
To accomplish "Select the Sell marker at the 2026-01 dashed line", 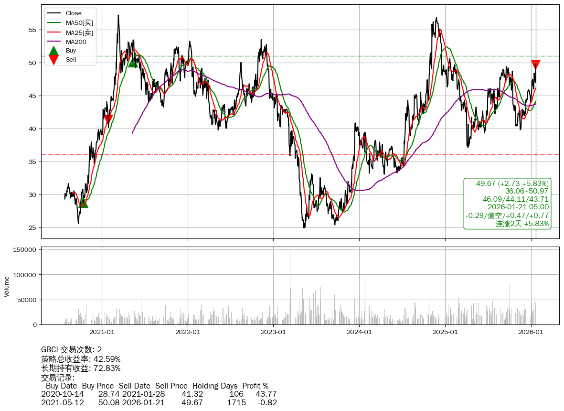I will click(x=536, y=64).
